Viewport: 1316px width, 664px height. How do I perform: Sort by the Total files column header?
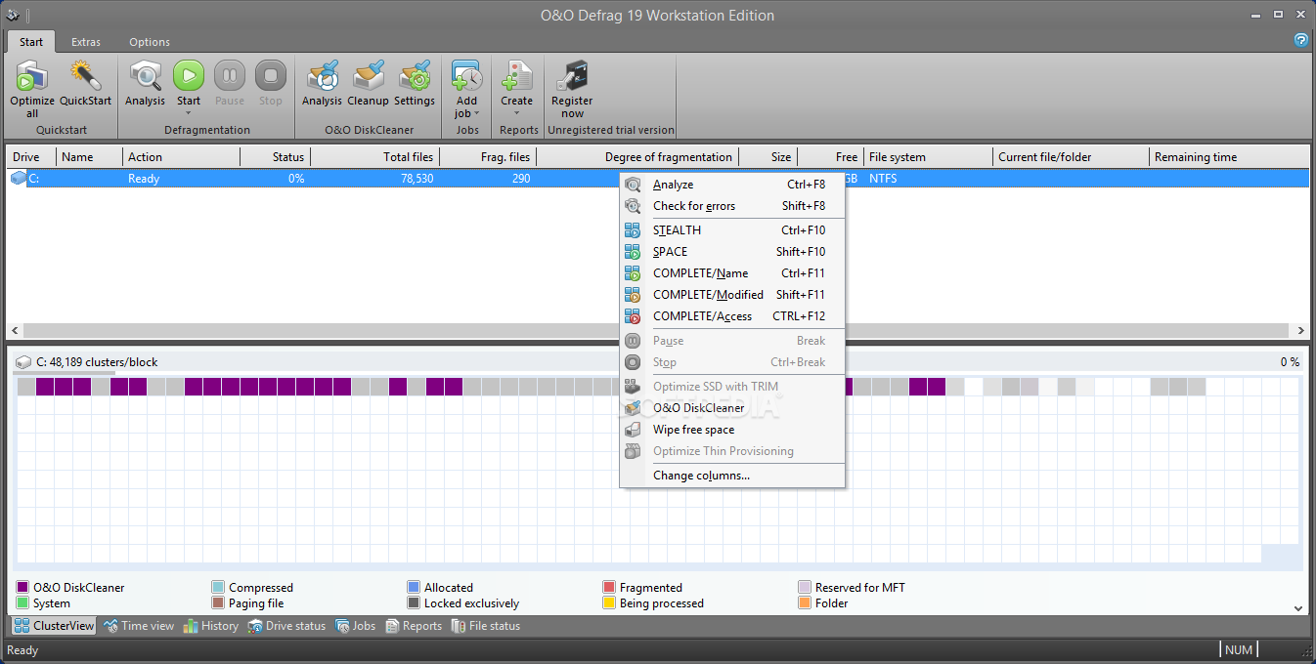coord(374,157)
